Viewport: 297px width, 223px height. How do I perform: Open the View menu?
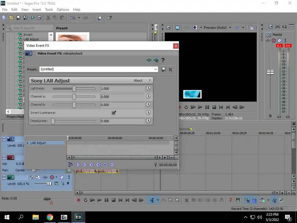coord(25,10)
